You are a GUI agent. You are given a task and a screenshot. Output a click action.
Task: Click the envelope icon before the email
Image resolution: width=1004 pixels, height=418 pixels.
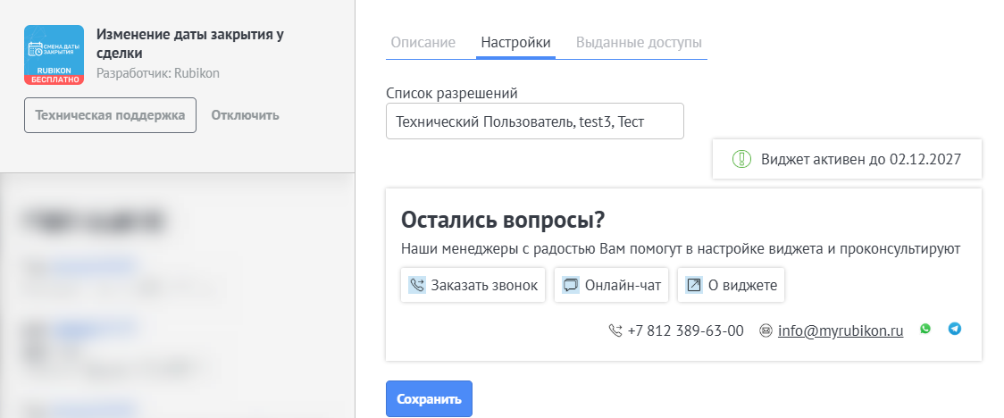click(766, 331)
